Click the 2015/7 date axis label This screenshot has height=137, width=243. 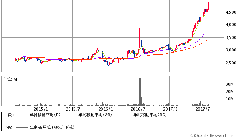click(73, 109)
